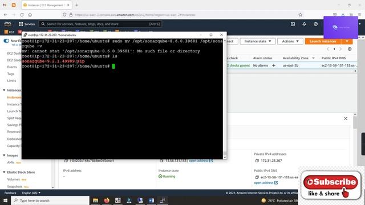Go to previous page of instances
Viewport: 365px width, 205px height.
pos(328,49)
